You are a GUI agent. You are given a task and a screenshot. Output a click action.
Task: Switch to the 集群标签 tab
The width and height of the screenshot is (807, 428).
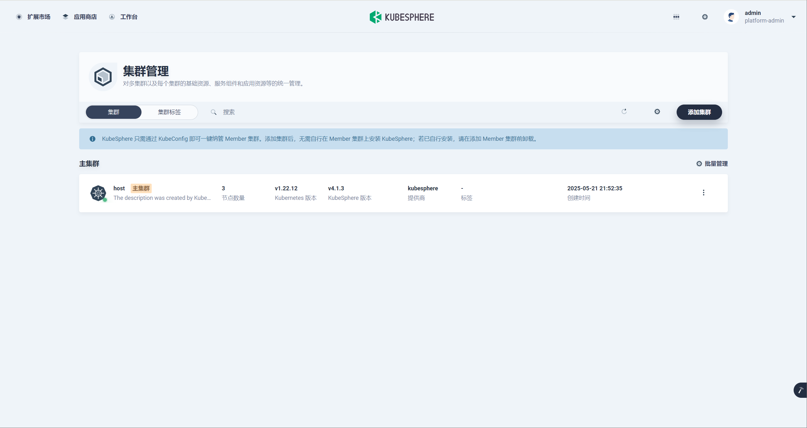coord(169,112)
